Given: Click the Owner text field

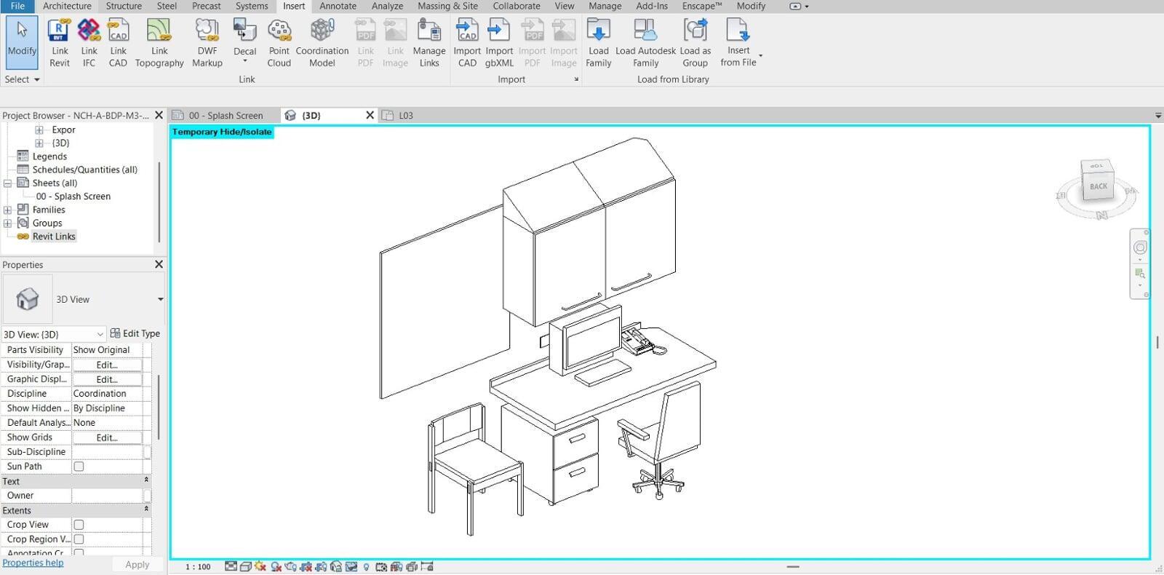Looking at the screenshot, I should point(107,496).
